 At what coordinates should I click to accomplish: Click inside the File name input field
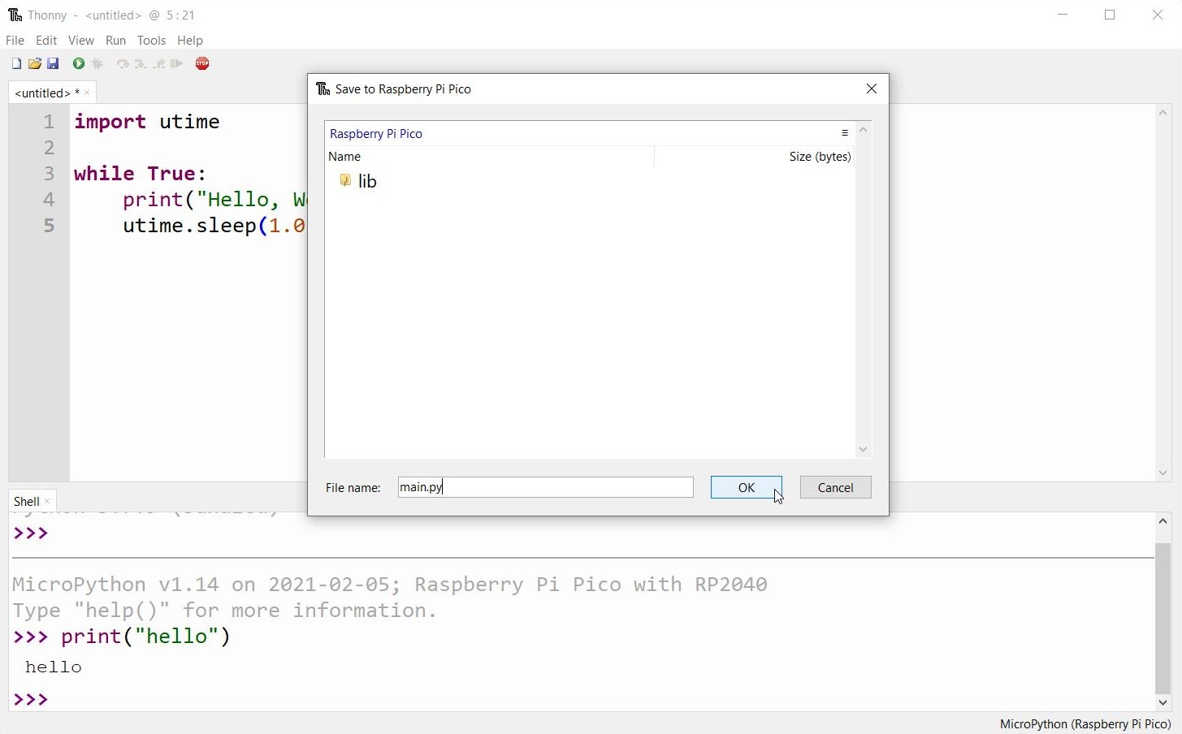[544, 486]
